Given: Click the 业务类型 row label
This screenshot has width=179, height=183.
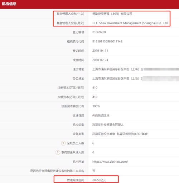Looking at the screenshot, I should [x=78, y=134].
